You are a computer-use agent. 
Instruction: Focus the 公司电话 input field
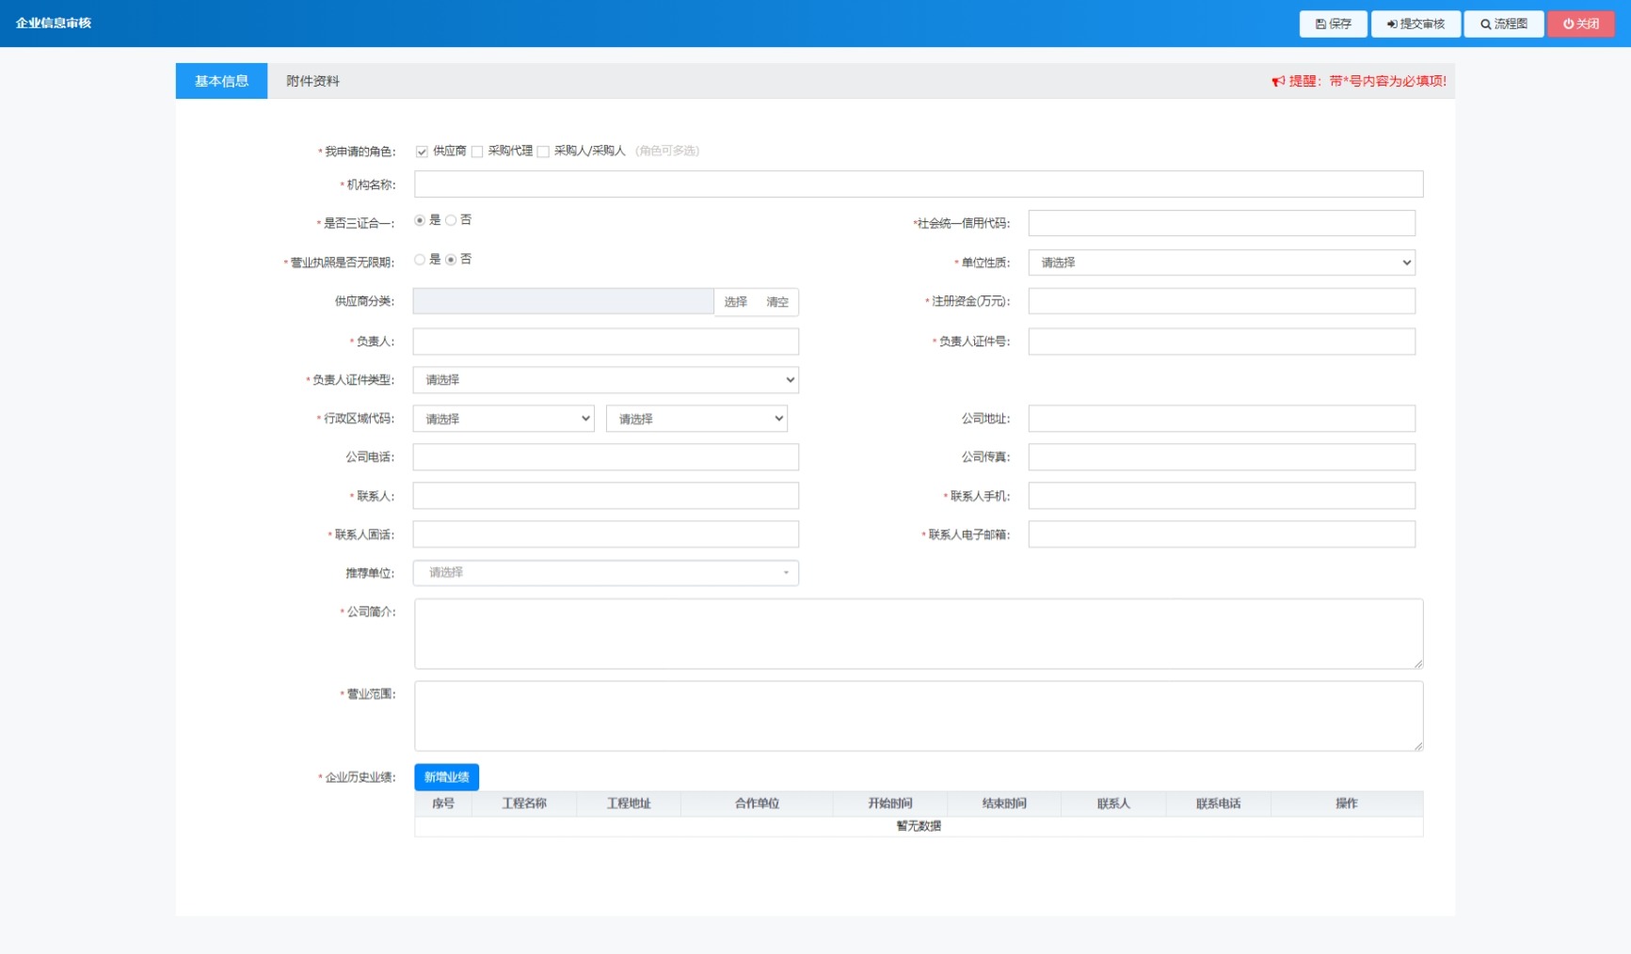click(605, 457)
